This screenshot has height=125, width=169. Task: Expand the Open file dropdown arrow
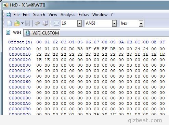[x=22, y=23]
